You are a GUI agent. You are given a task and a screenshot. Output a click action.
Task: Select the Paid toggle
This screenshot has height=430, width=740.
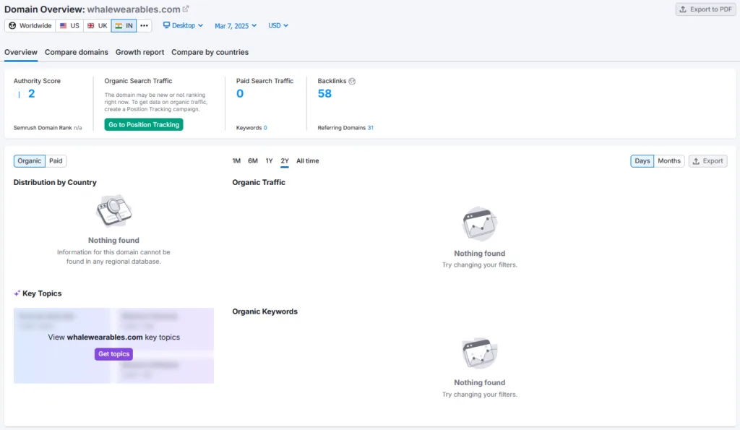(x=56, y=161)
